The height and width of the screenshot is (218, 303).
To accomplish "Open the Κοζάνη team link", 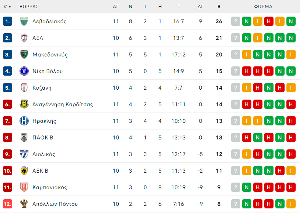I will click(x=42, y=88).
